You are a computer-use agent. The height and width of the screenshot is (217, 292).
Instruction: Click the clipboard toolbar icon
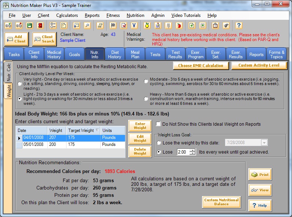tap(215, 25)
